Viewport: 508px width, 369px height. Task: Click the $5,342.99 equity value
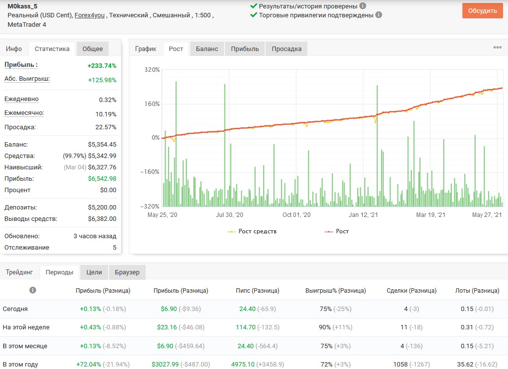(102, 156)
